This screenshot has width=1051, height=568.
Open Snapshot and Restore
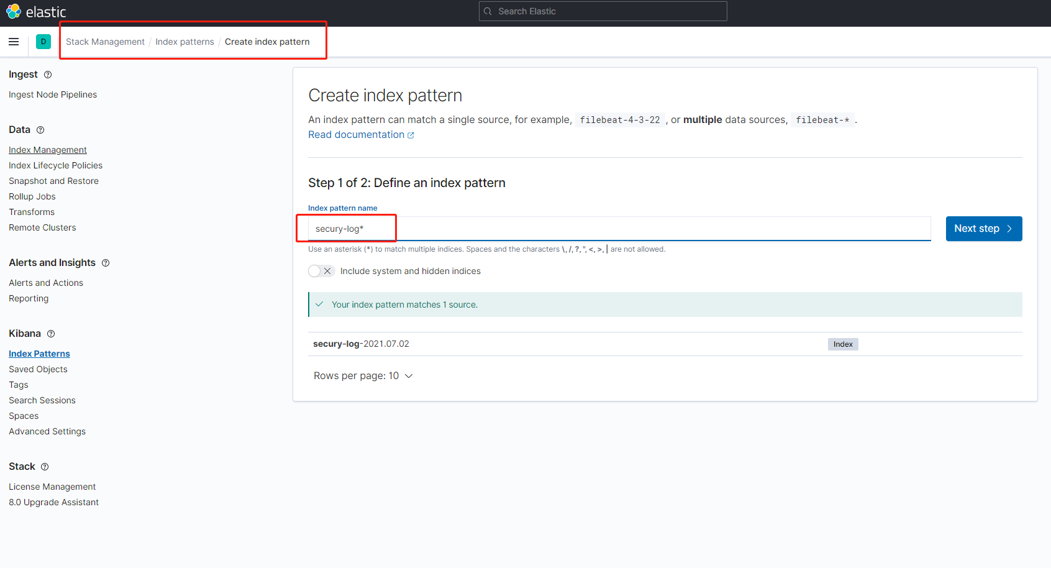(x=53, y=181)
